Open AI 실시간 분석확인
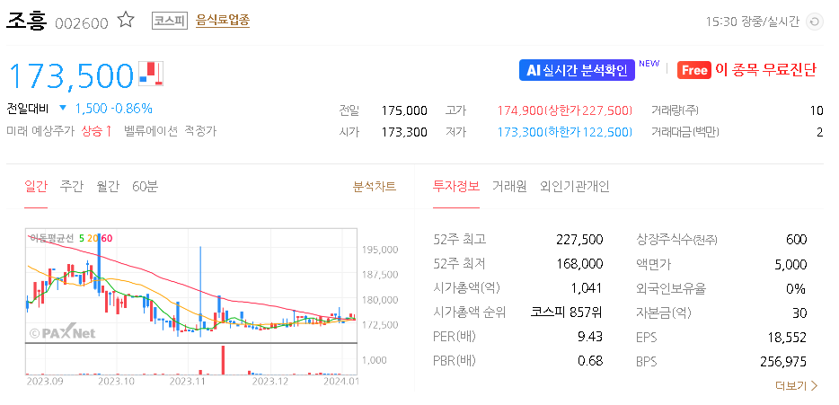Screen dimensions: 839x405 point(577,70)
